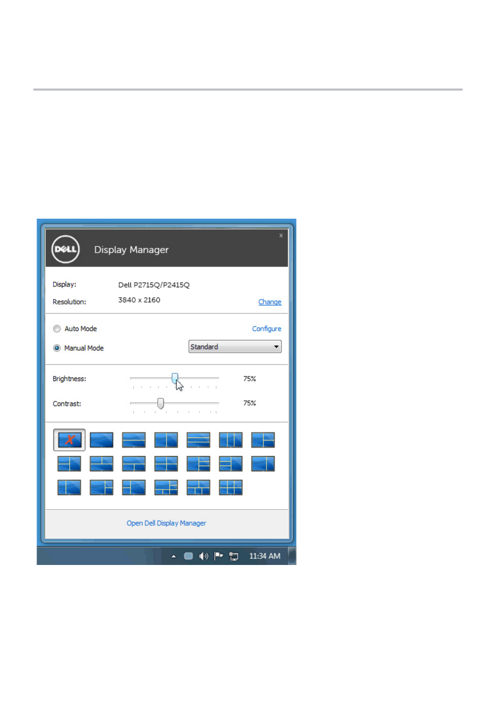Pick the two stacked horizontal halves layout

pyautogui.click(x=134, y=440)
